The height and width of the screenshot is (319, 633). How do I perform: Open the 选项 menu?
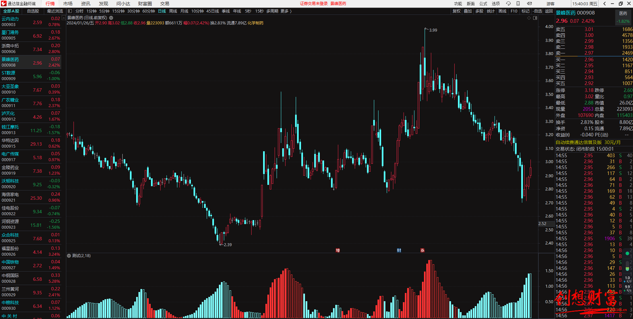tap(496, 4)
